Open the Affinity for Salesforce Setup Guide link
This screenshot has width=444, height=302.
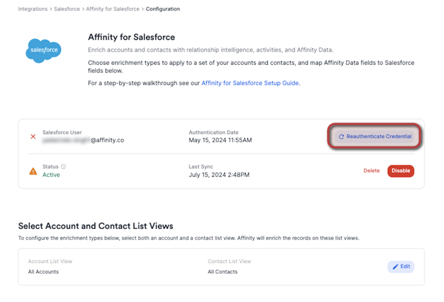click(250, 84)
